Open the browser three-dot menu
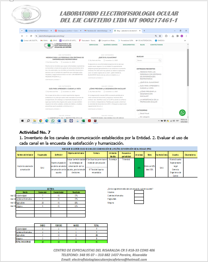Viewport: 208px width, 262px height. point(186,36)
